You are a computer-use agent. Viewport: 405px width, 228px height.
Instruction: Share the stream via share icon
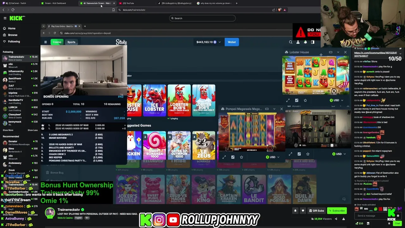pos(336,219)
